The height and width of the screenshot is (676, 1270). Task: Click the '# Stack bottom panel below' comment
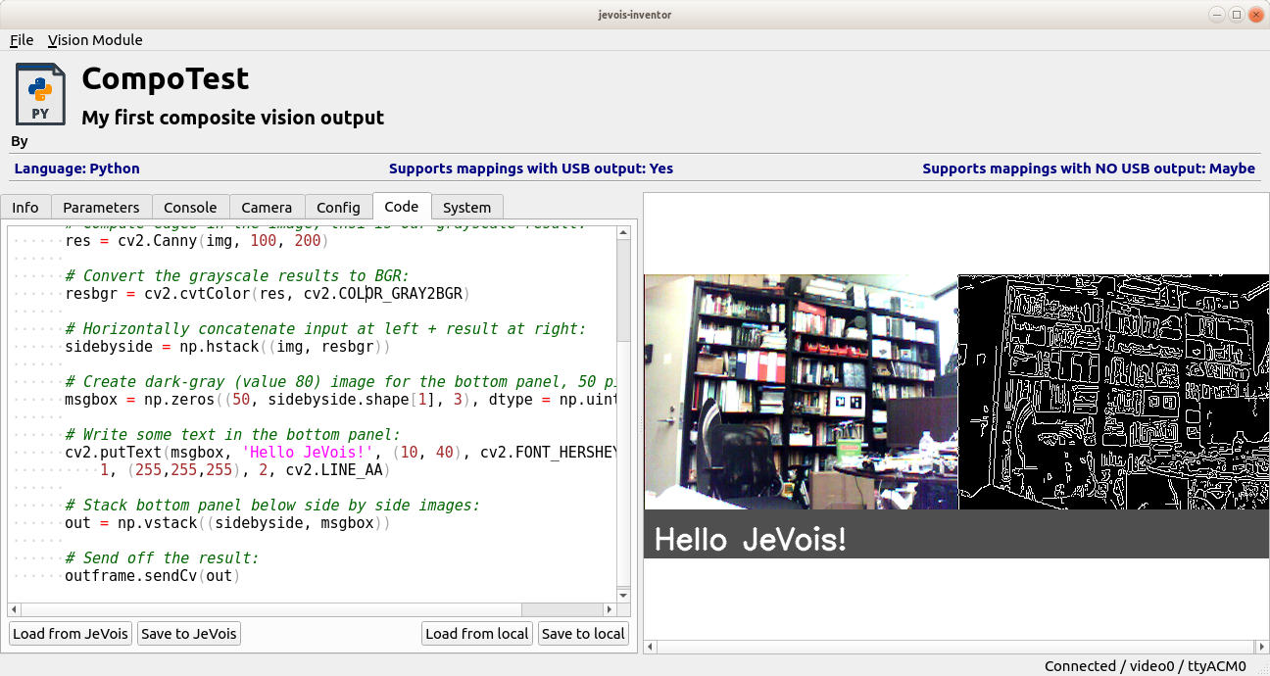click(272, 505)
